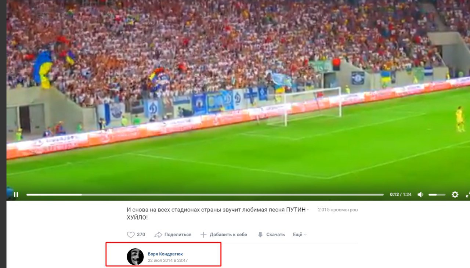This screenshot has height=268, width=470.
Task: Click the post date 22 июл 2014
Action: pyautogui.click(x=168, y=260)
